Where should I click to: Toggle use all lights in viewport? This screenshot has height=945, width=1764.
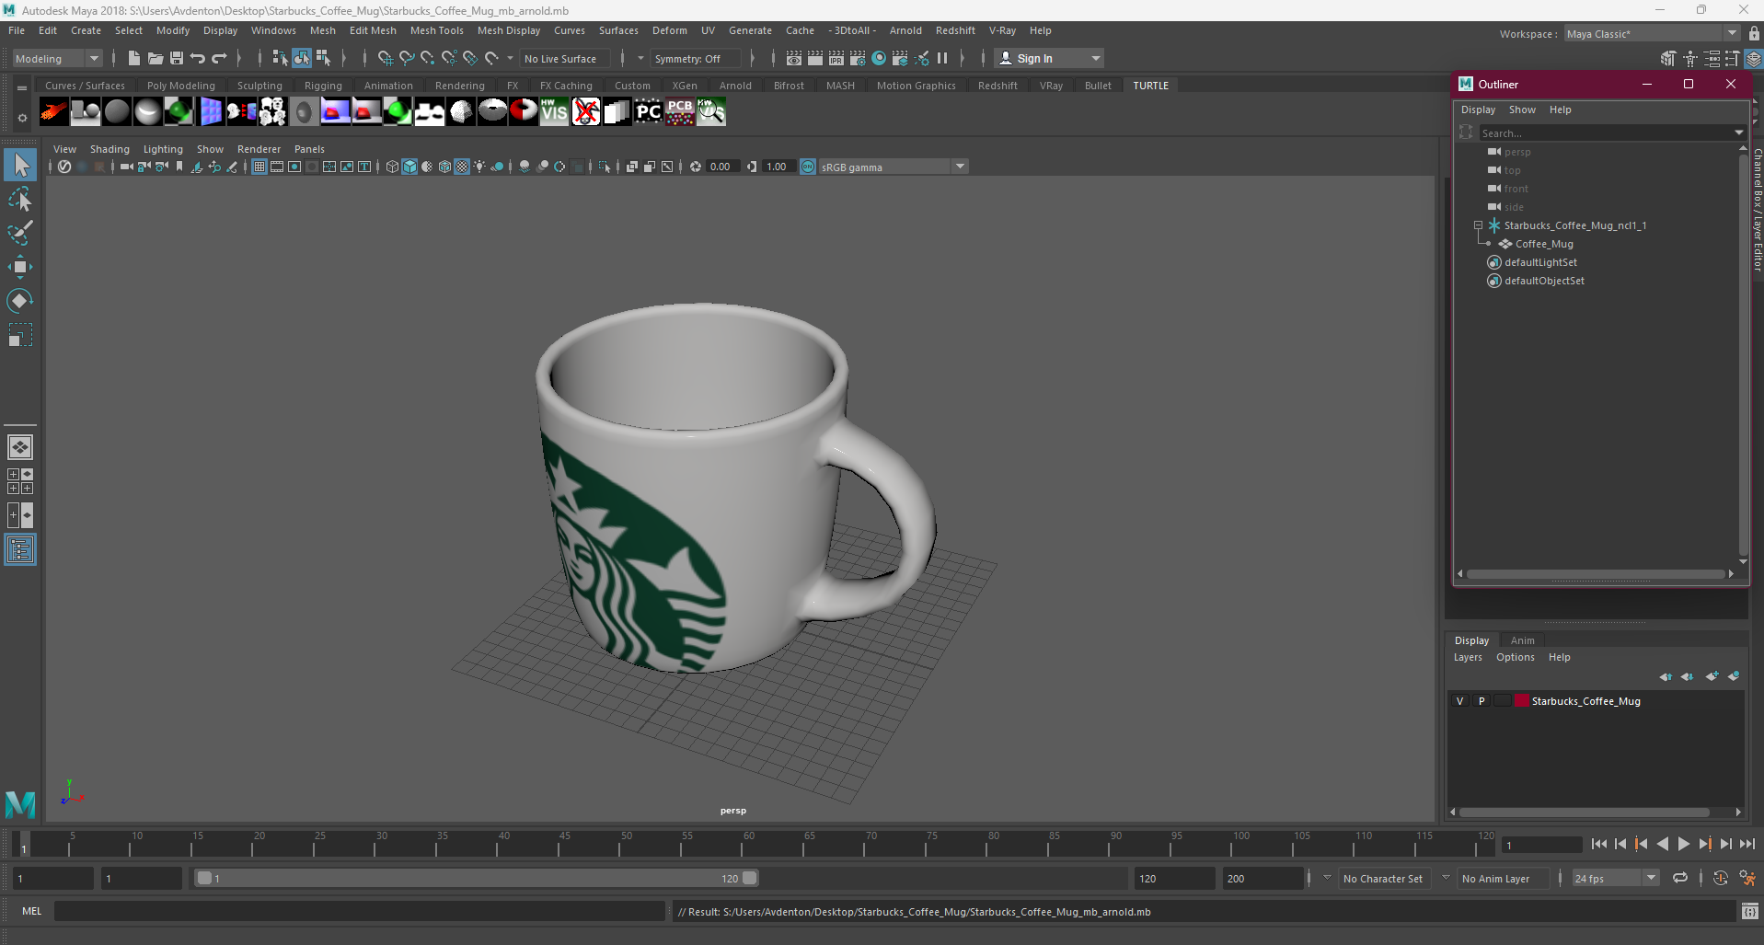479,167
